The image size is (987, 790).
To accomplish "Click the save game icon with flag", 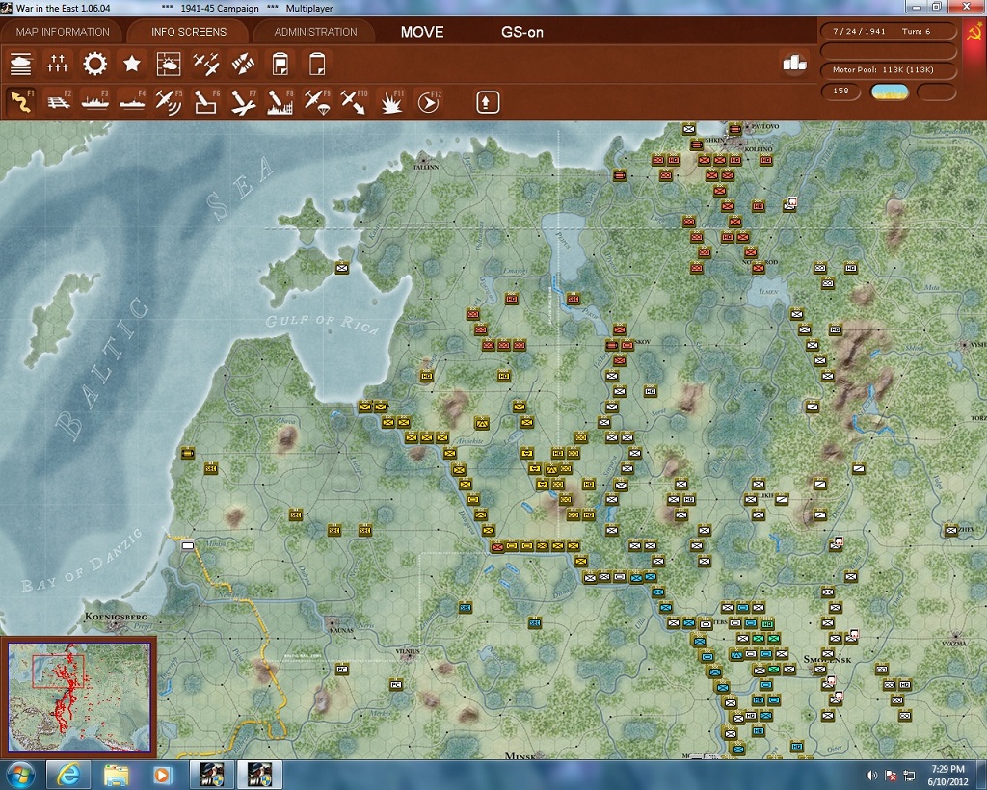I will (280, 64).
